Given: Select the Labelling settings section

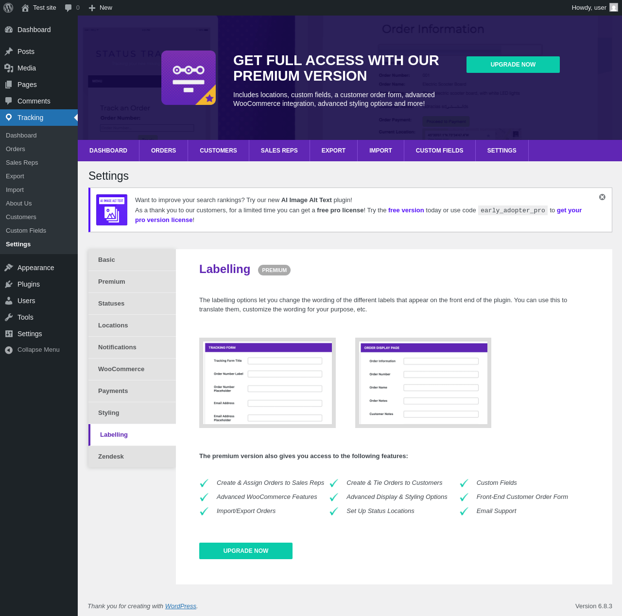Looking at the screenshot, I should click(x=132, y=435).
